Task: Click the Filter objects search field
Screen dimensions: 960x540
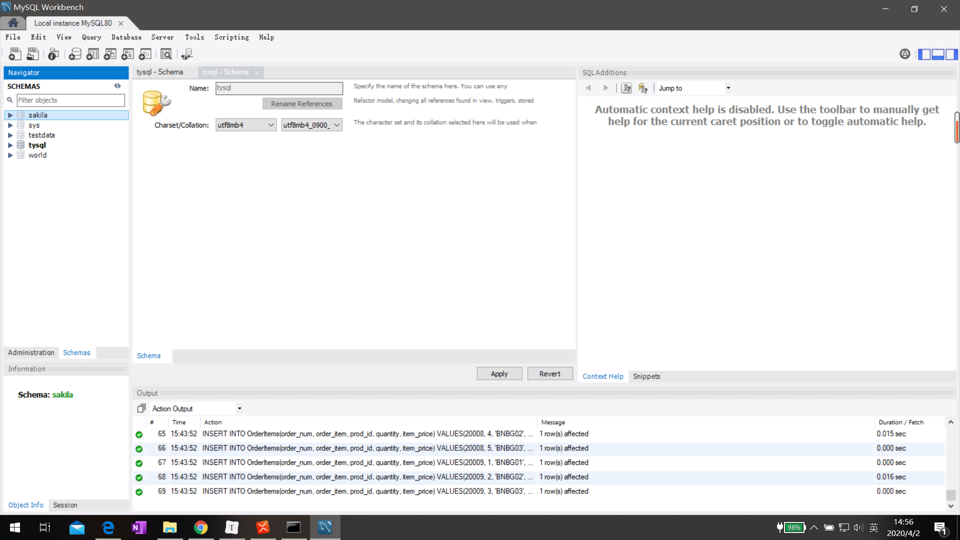Action: [x=70, y=100]
